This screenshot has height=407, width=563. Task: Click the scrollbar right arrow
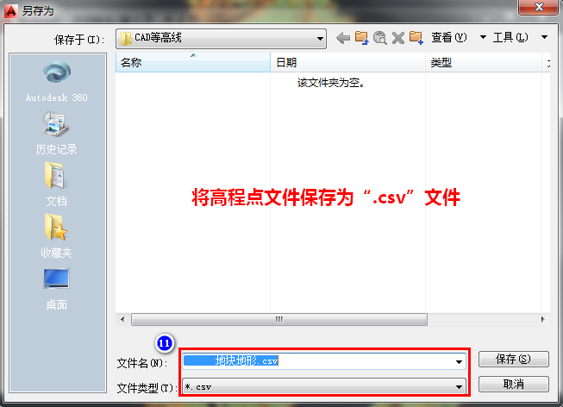542,319
